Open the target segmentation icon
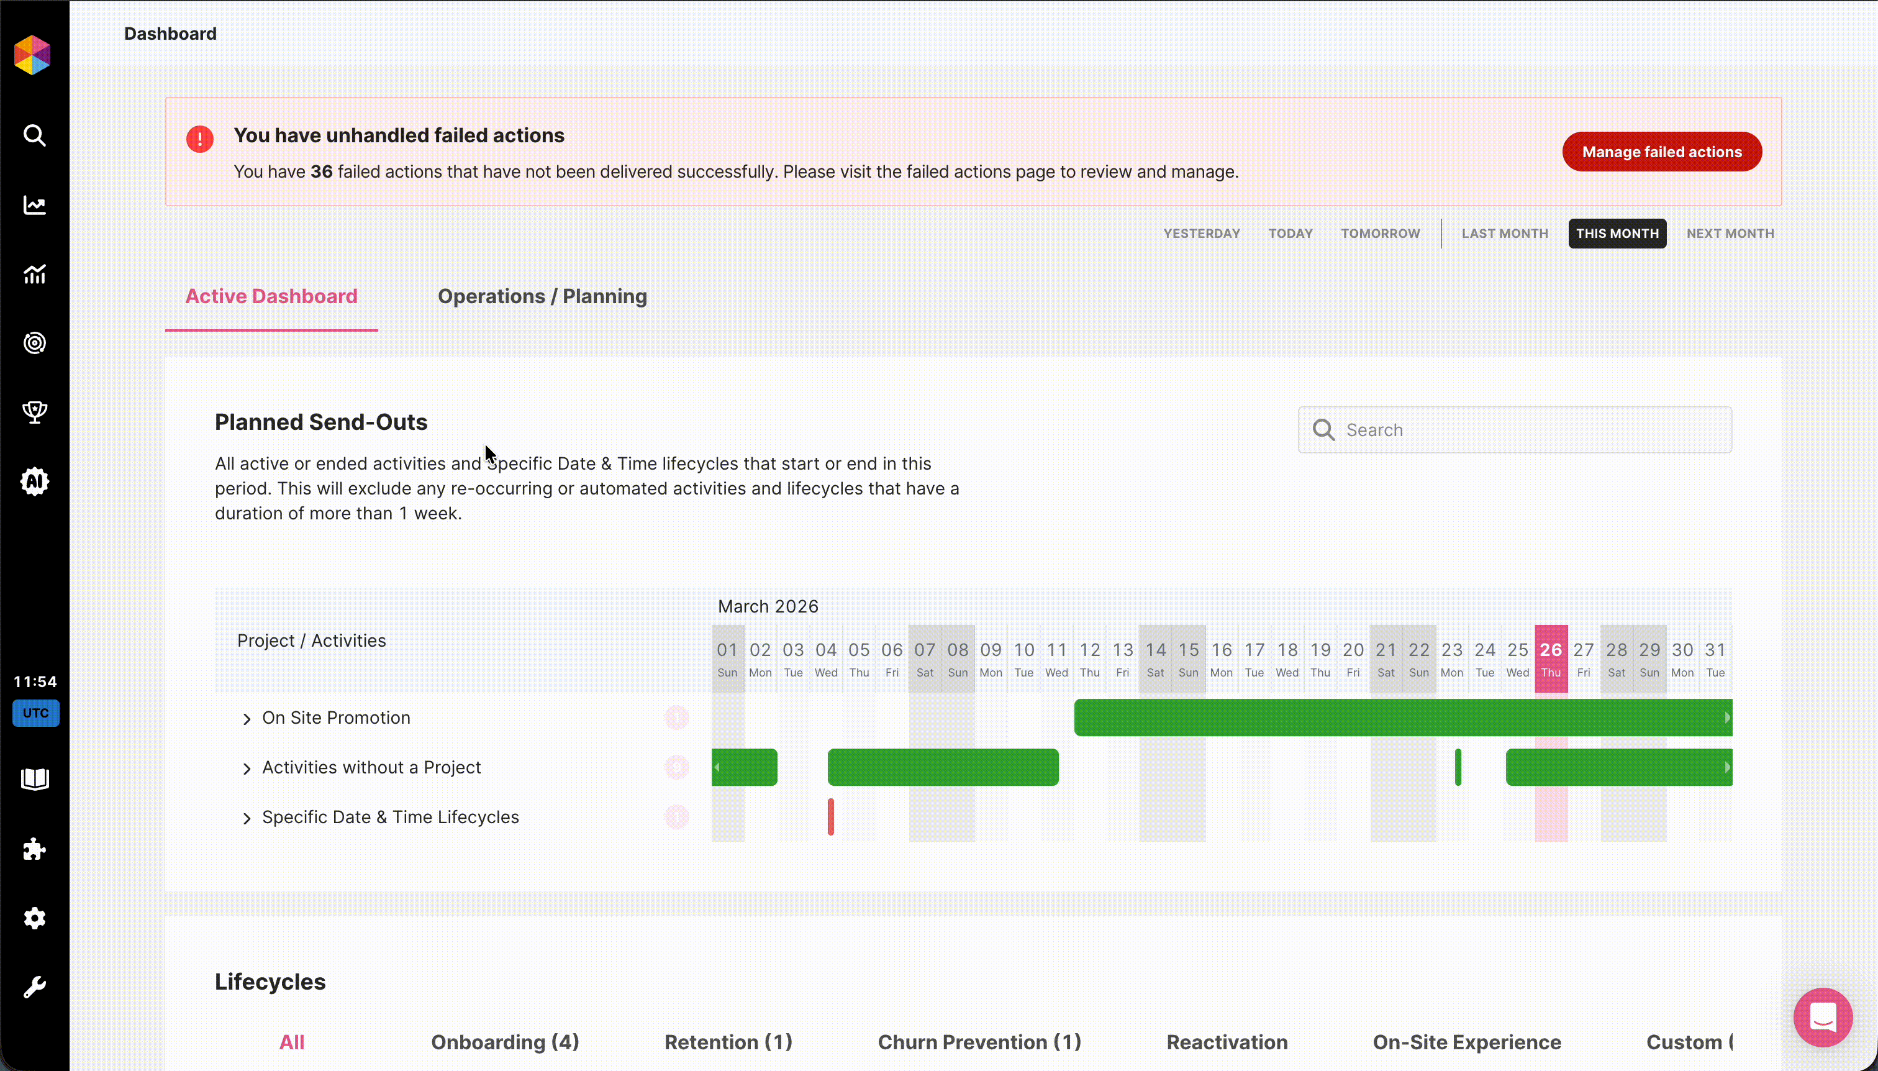Viewport: 1878px width, 1071px height. [x=35, y=343]
